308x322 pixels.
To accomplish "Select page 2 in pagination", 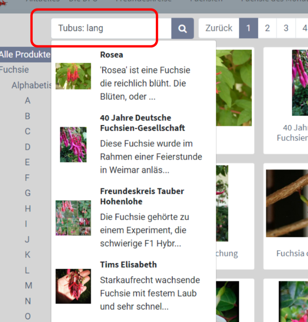I will tap(267, 29).
